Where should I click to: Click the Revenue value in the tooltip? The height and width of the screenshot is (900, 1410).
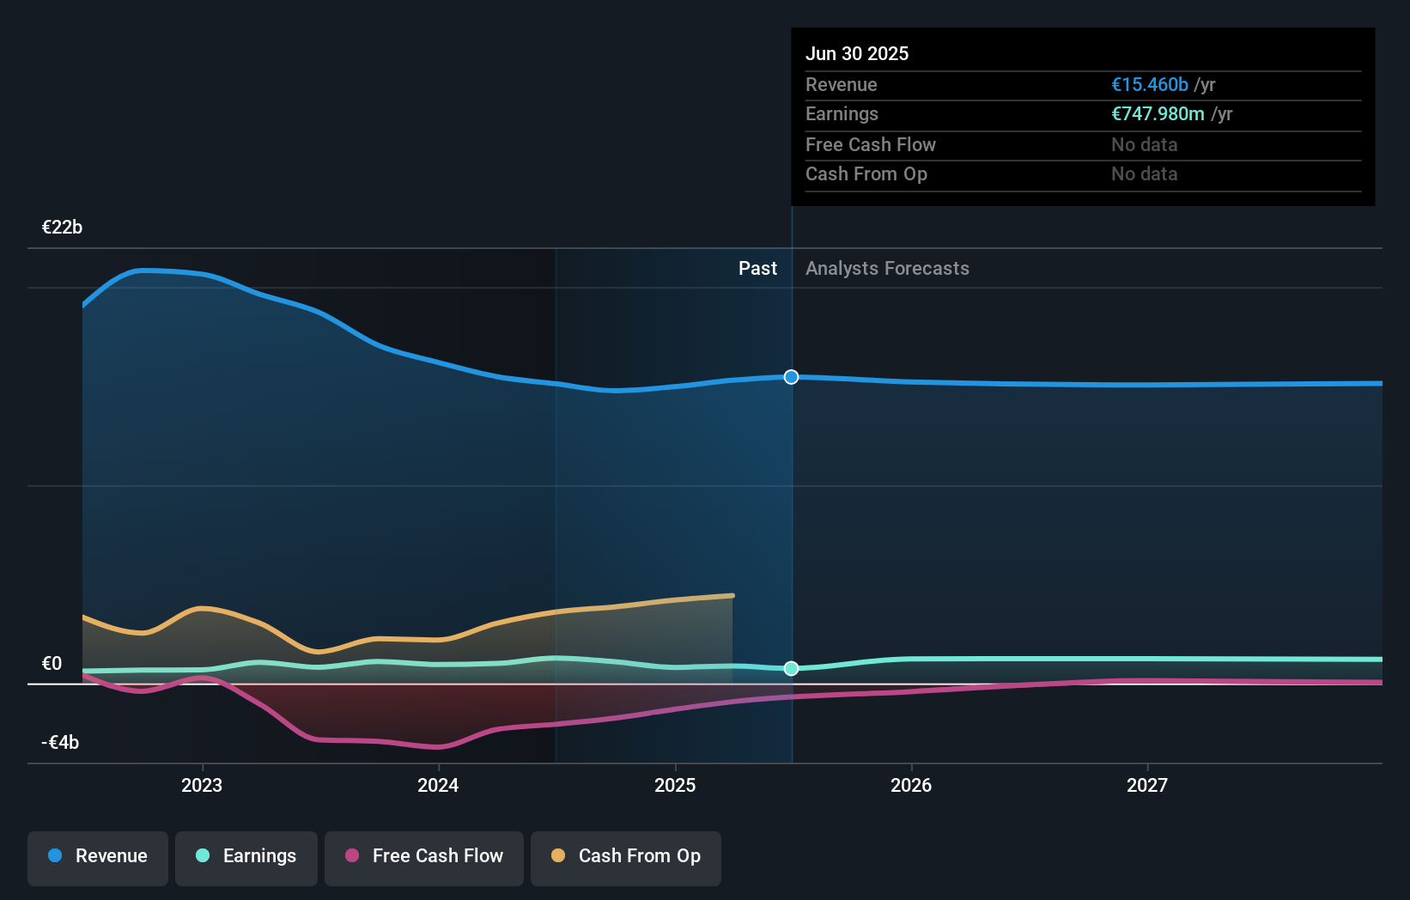click(x=1149, y=84)
